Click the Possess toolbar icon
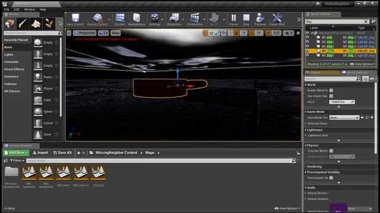Viewport: 380px width, 213px height. [x=260, y=20]
